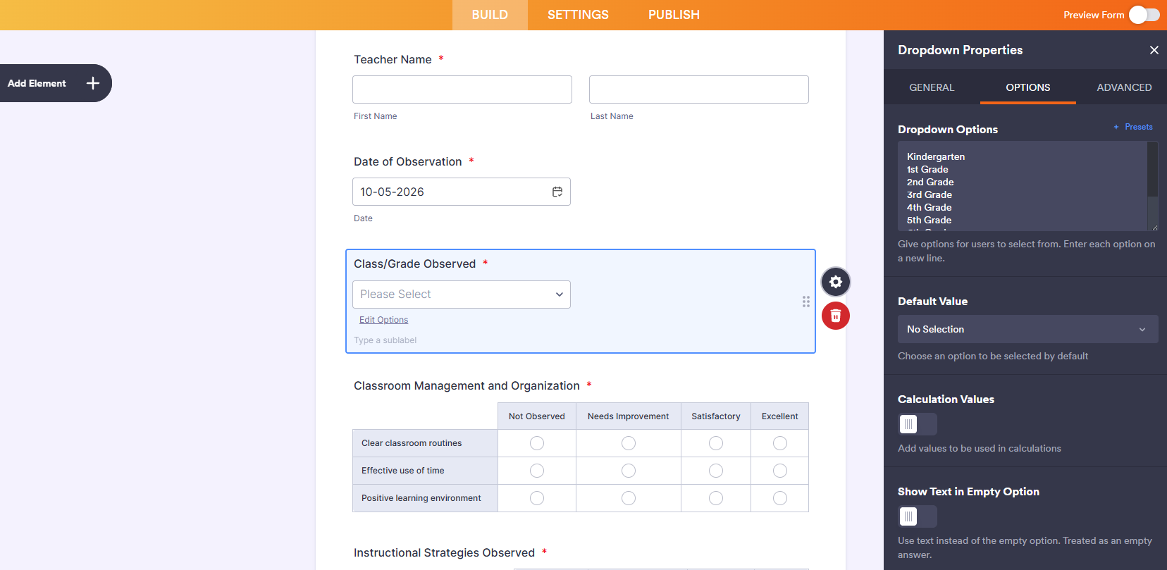Delete the Class/Grade Observed field with the trash icon
Image resolution: width=1167 pixels, height=570 pixels.
(836, 316)
